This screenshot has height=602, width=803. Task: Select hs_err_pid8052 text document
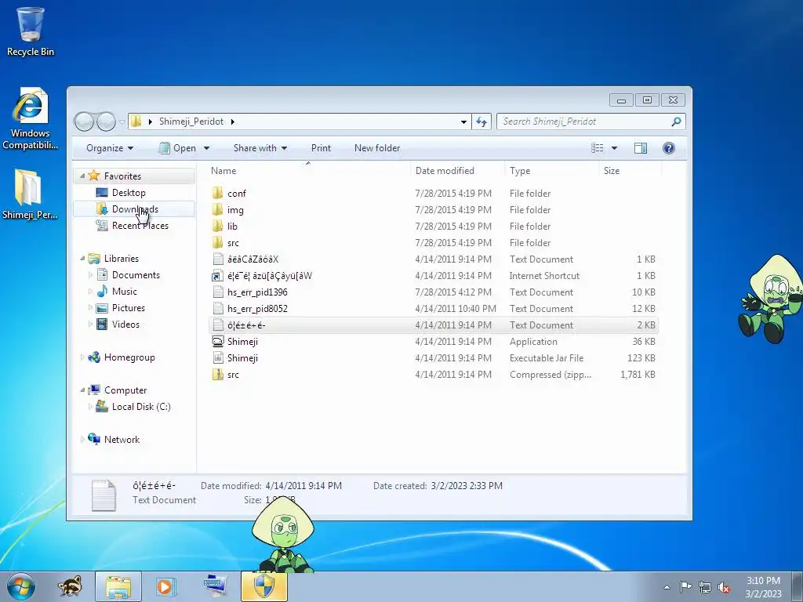[x=433, y=308]
